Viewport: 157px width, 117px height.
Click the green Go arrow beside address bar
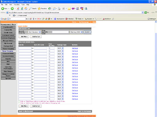tap(145, 13)
